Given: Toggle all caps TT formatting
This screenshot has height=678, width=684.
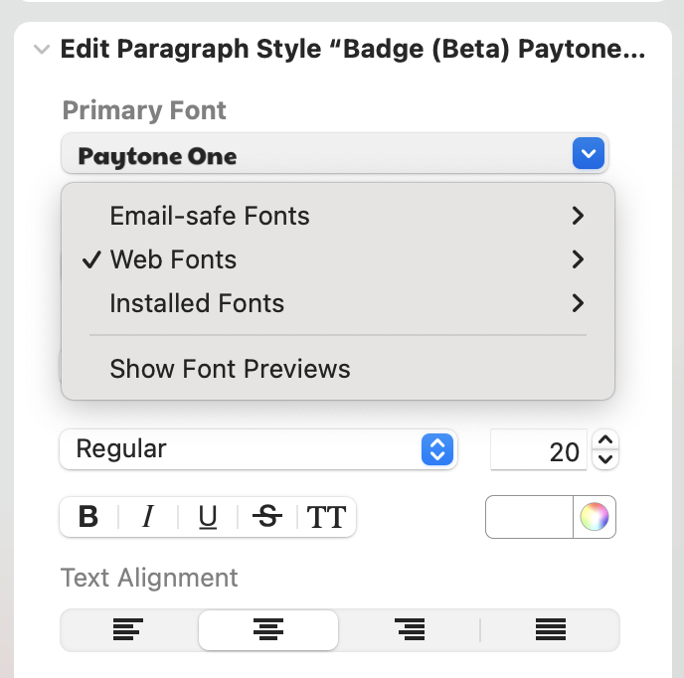Looking at the screenshot, I should click(x=327, y=517).
